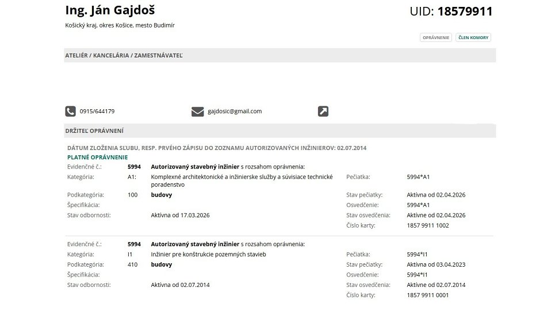The width and height of the screenshot is (536, 311).
Task: Click the Ateliér / Kancelária / Zamestnávateľ header
Action: [124, 56]
